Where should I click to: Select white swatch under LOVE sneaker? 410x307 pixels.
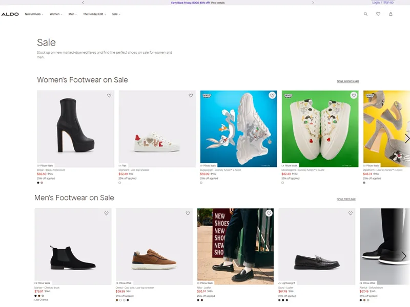point(120,183)
